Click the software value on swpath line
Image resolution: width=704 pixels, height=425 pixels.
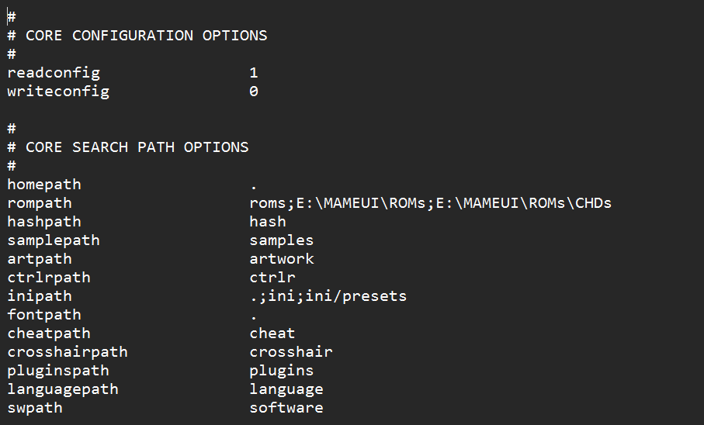pyautogui.click(x=286, y=408)
